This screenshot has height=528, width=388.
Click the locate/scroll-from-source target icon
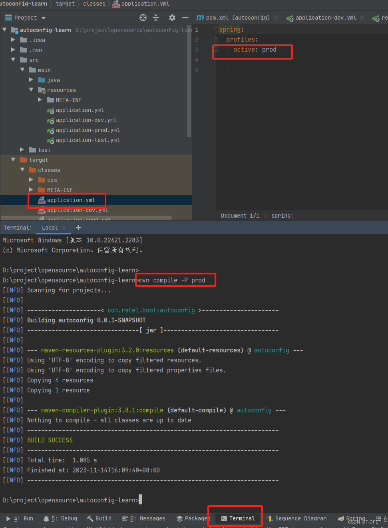tap(143, 18)
